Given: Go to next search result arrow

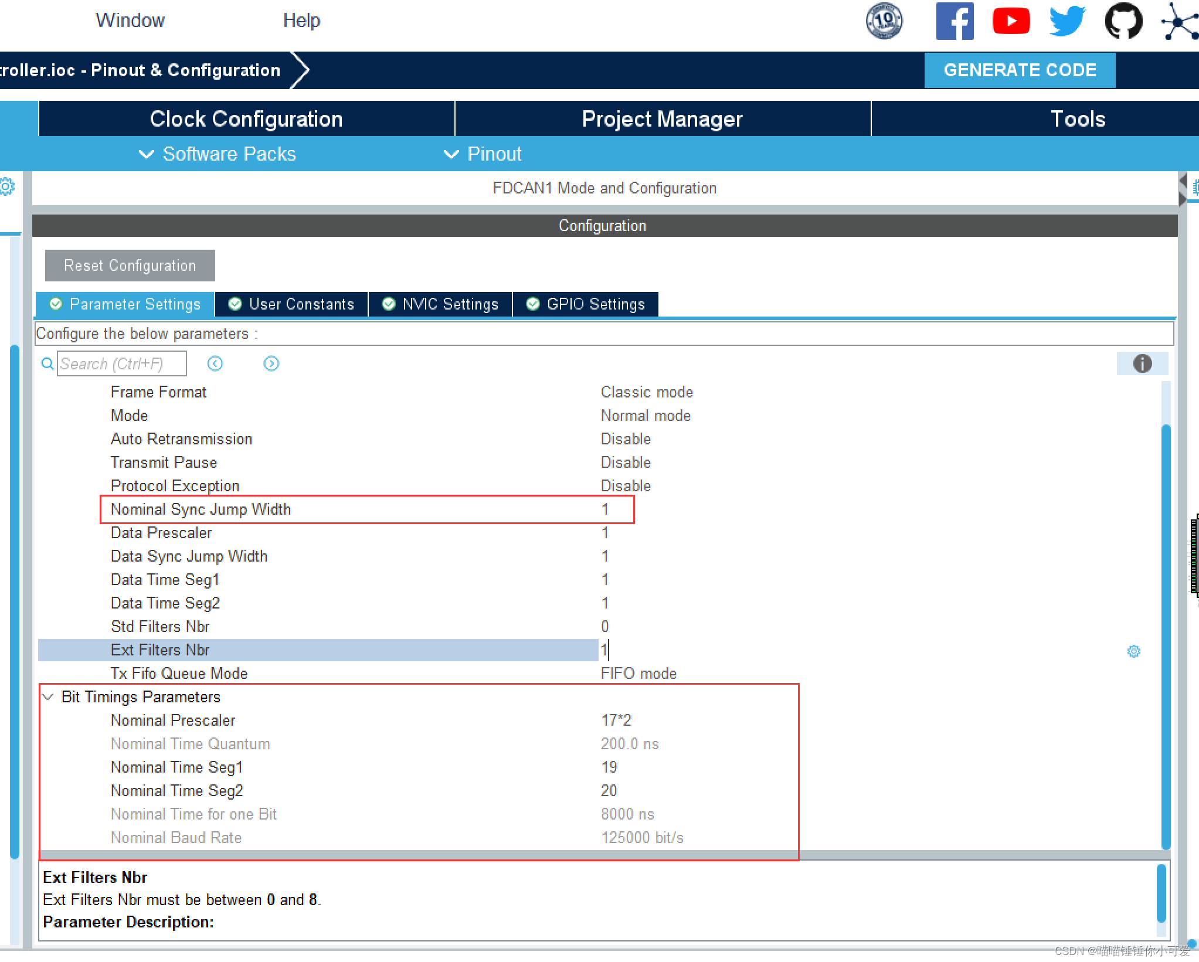Looking at the screenshot, I should click(271, 363).
